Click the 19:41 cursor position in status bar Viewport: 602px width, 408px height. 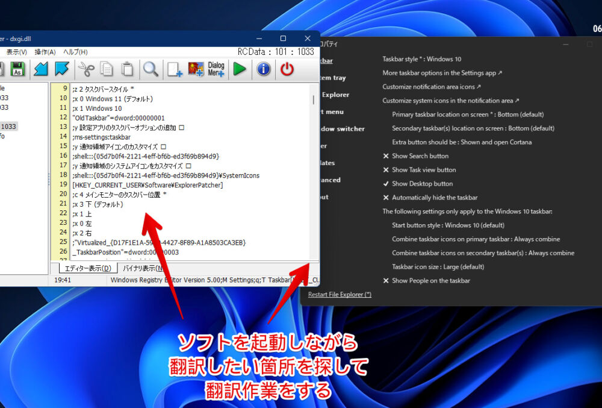(63, 280)
